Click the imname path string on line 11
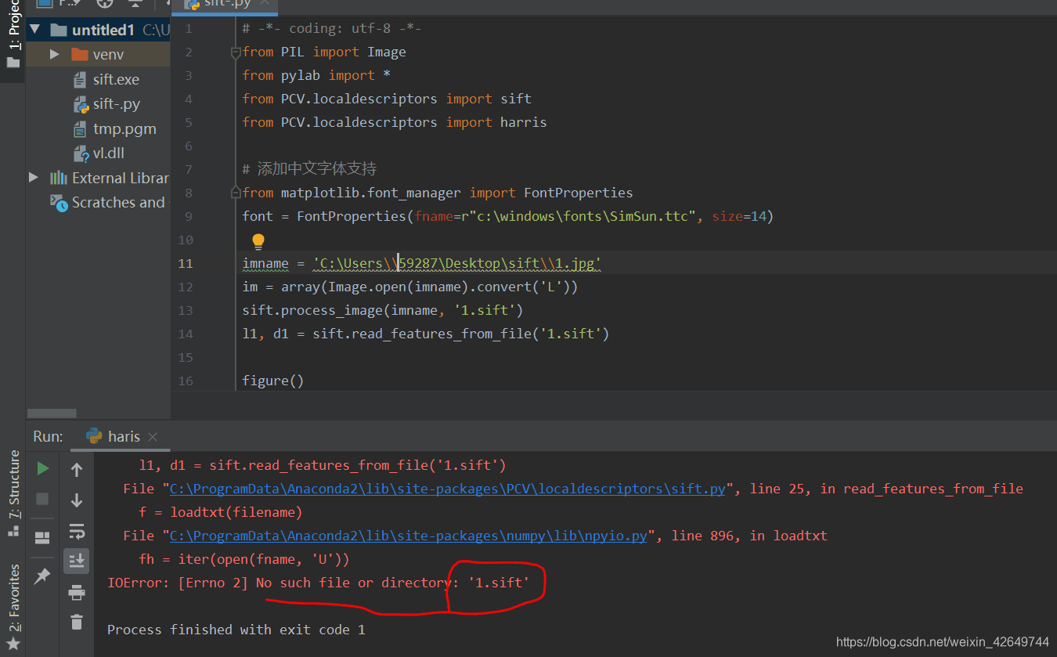1057x657 pixels. click(457, 263)
